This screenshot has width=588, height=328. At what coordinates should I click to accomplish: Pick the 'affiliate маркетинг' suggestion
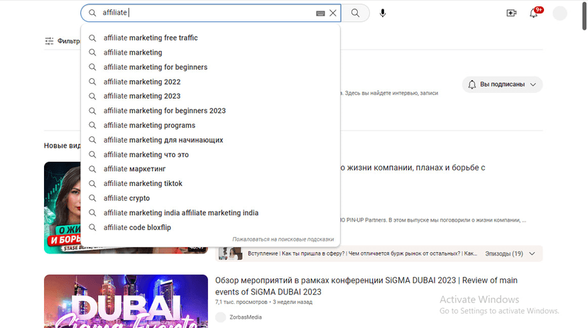point(210,169)
